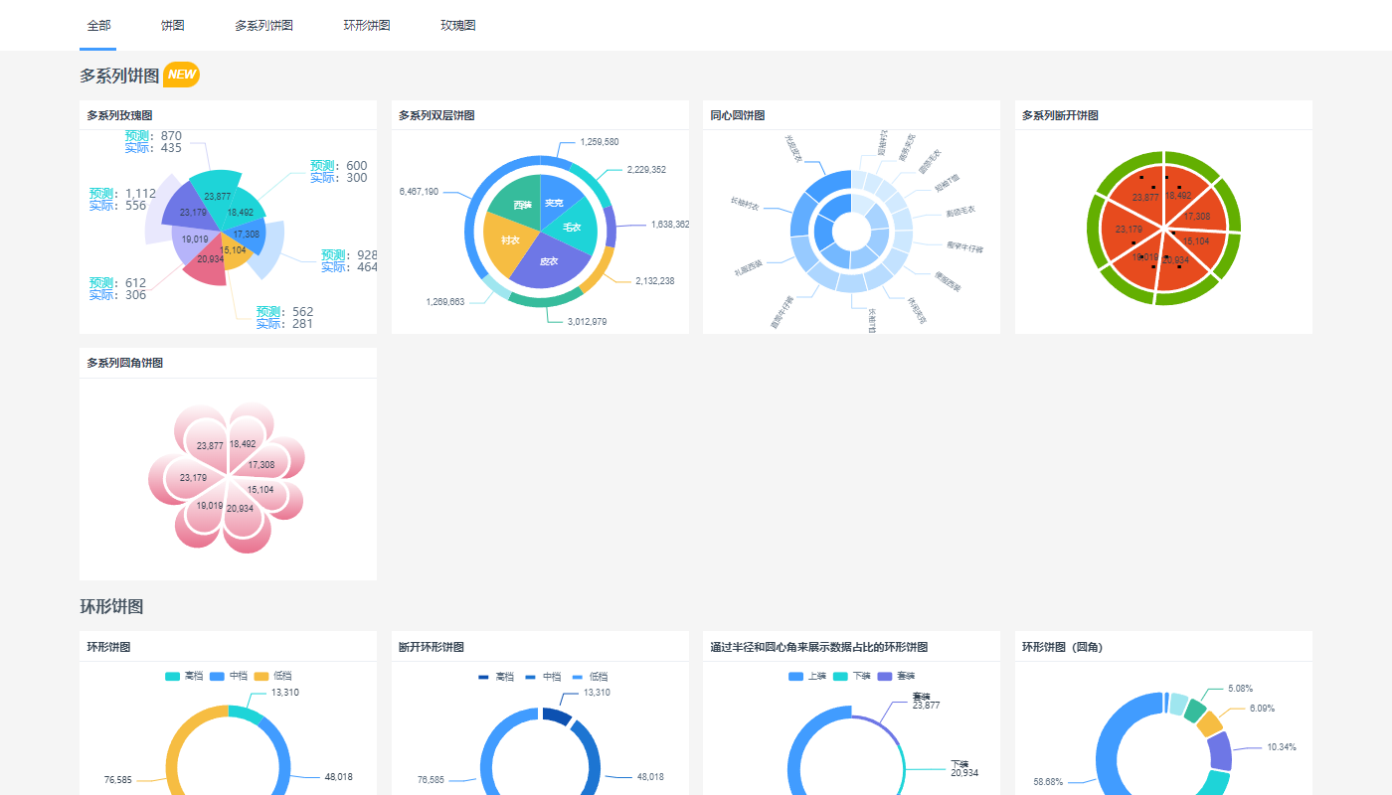
Task: Open the 多系列饼图 tab
Action: (x=263, y=26)
